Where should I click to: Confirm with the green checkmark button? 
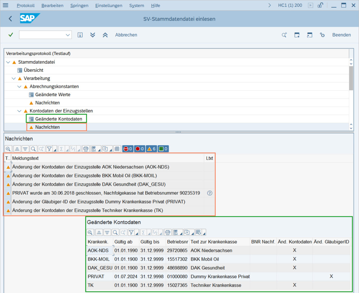[x=10, y=35]
